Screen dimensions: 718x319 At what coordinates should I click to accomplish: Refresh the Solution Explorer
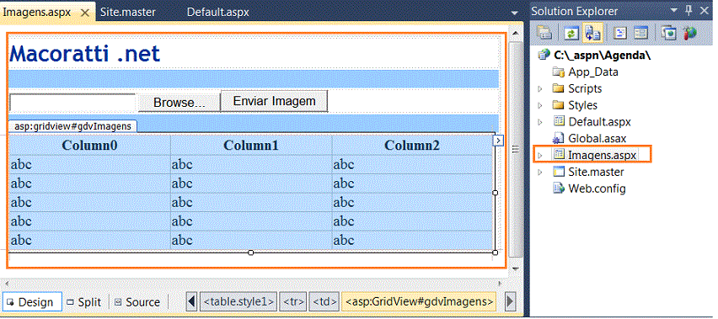coord(571,33)
